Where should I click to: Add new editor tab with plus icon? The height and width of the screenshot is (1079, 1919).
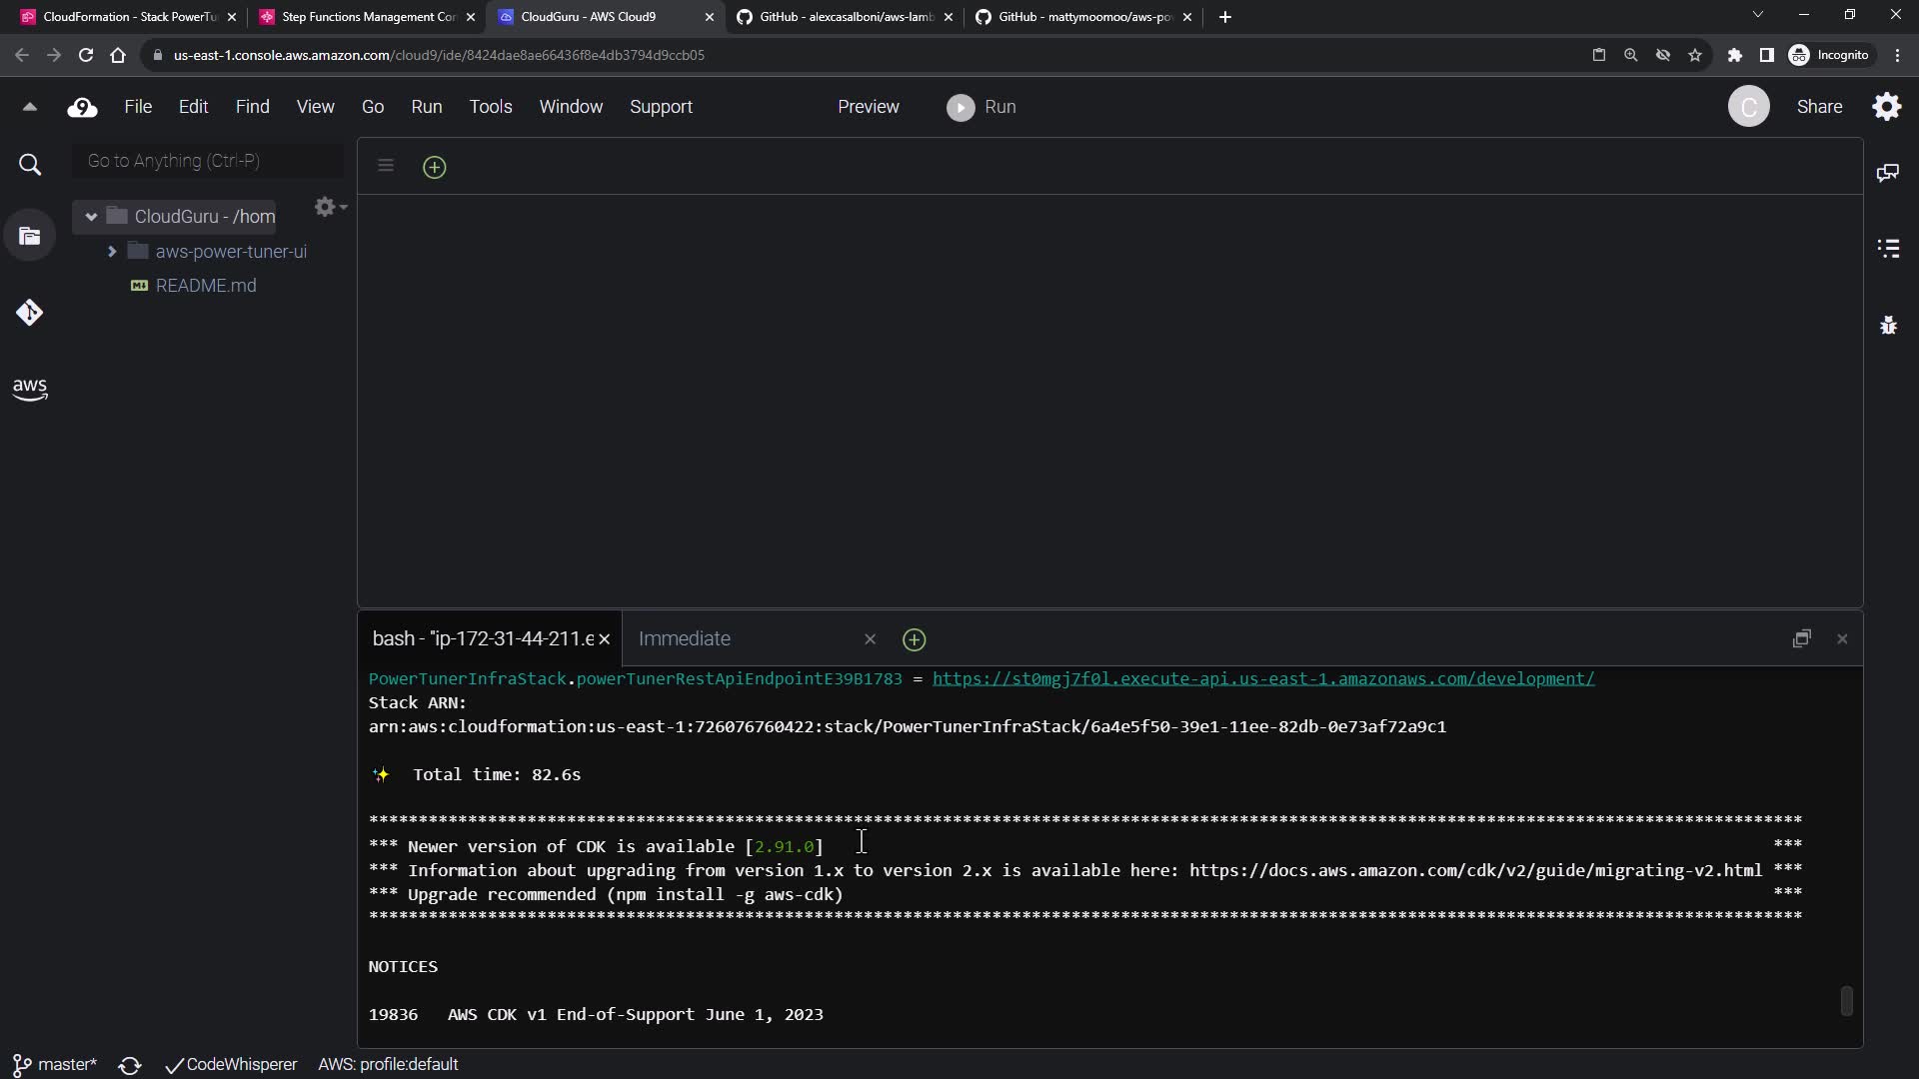coord(434,167)
